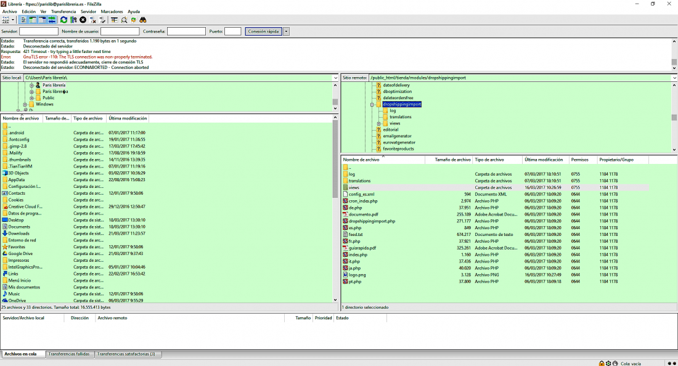Select the dropshippingimport.php file icon

[x=346, y=221]
